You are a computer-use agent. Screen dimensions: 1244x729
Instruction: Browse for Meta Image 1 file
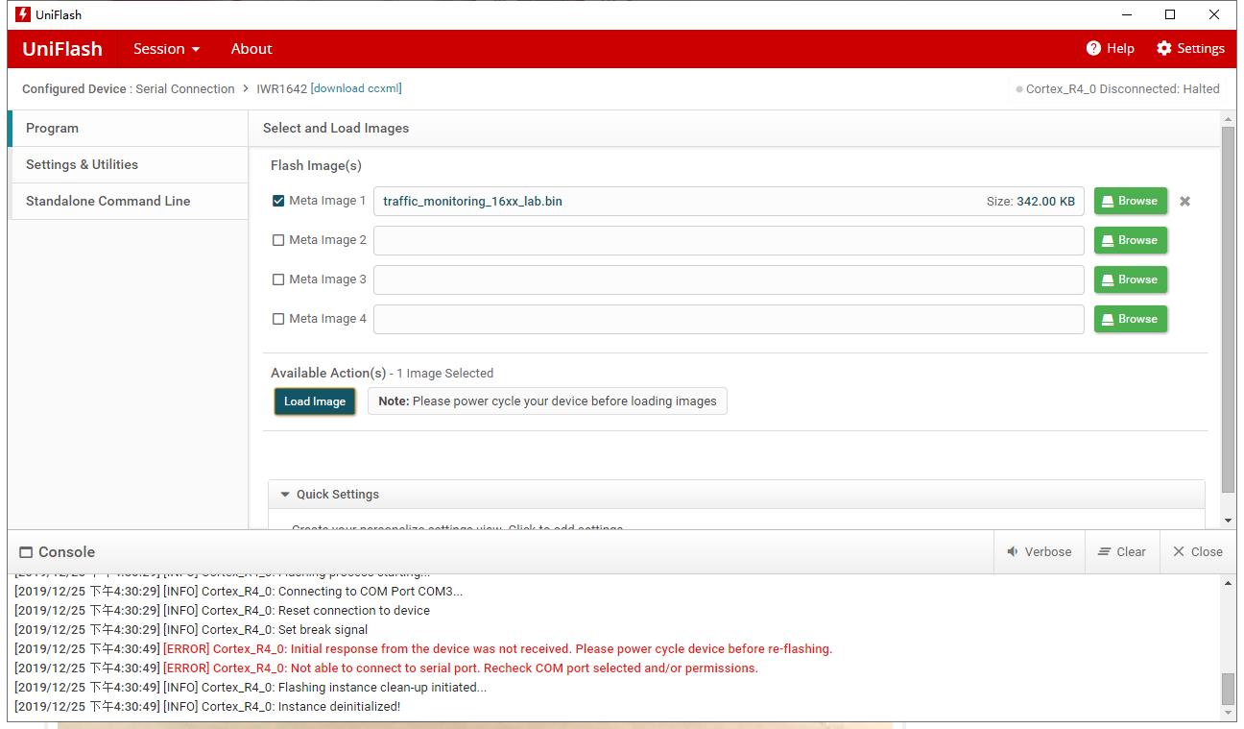(1131, 201)
